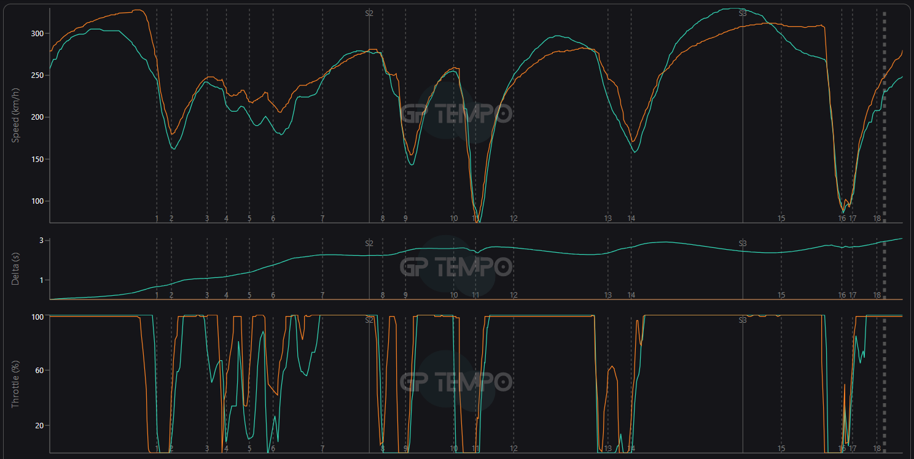Click the turn 12 label on the speed chart
The height and width of the screenshot is (459, 914).
click(x=514, y=218)
